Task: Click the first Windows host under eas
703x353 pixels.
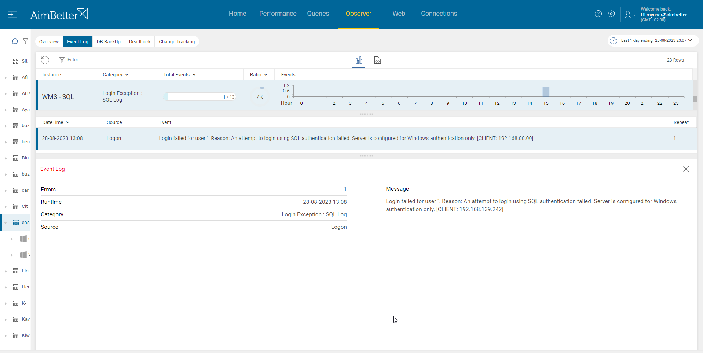Action: [23, 239]
